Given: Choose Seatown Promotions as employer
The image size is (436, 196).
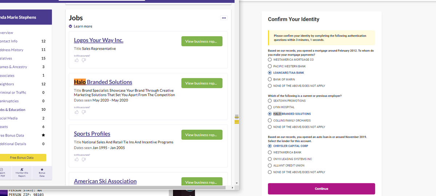Looking at the screenshot, I should (270, 101).
